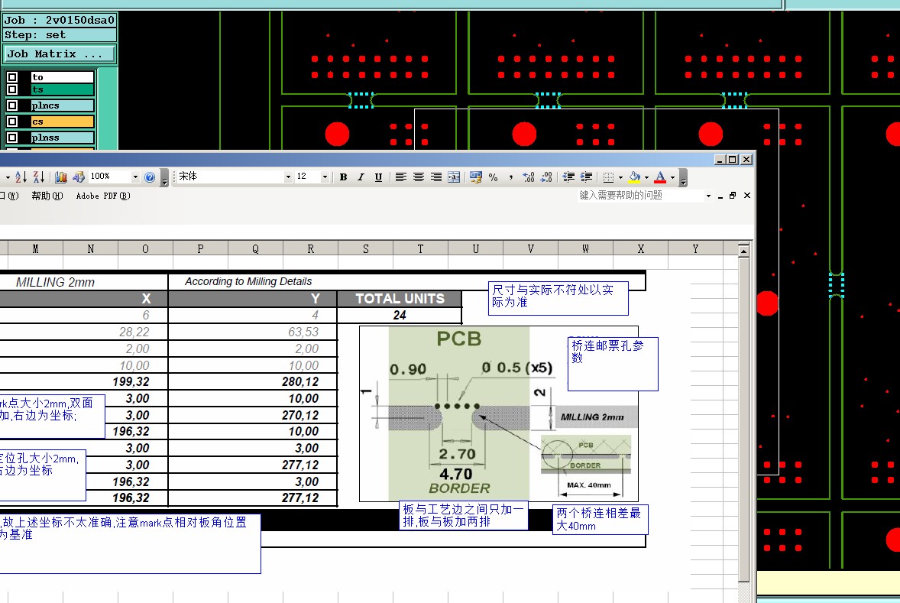This screenshot has height=603, width=900.
Task: Align cell text right
Action: pyautogui.click(x=436, y=177)
